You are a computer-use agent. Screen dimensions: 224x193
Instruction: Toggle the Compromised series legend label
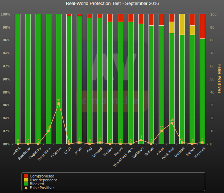(42, 176)
